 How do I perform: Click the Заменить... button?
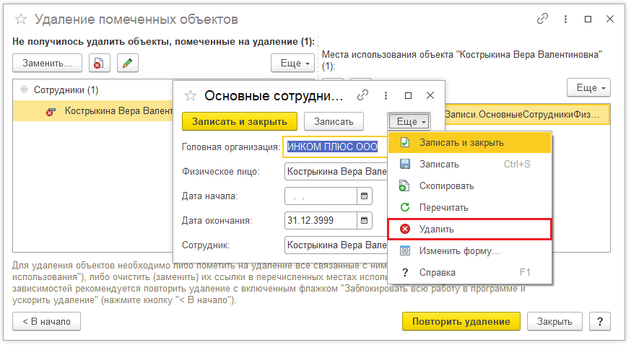(47, 64)
